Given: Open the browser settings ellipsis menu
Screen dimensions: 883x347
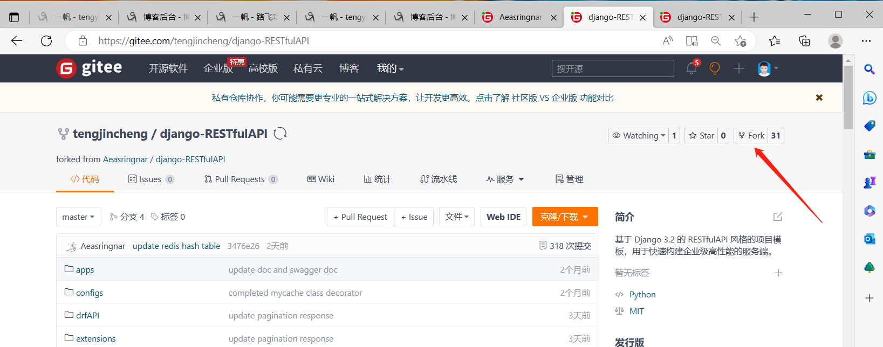Looking at the screenshot, I should [866, 40].
